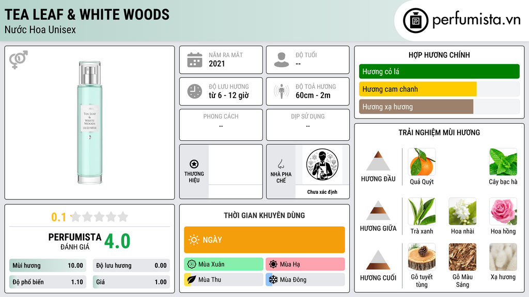529x297 pixels.
Task: Click the Mùi hương 10.00 score bar
Action: pos(48,266)
